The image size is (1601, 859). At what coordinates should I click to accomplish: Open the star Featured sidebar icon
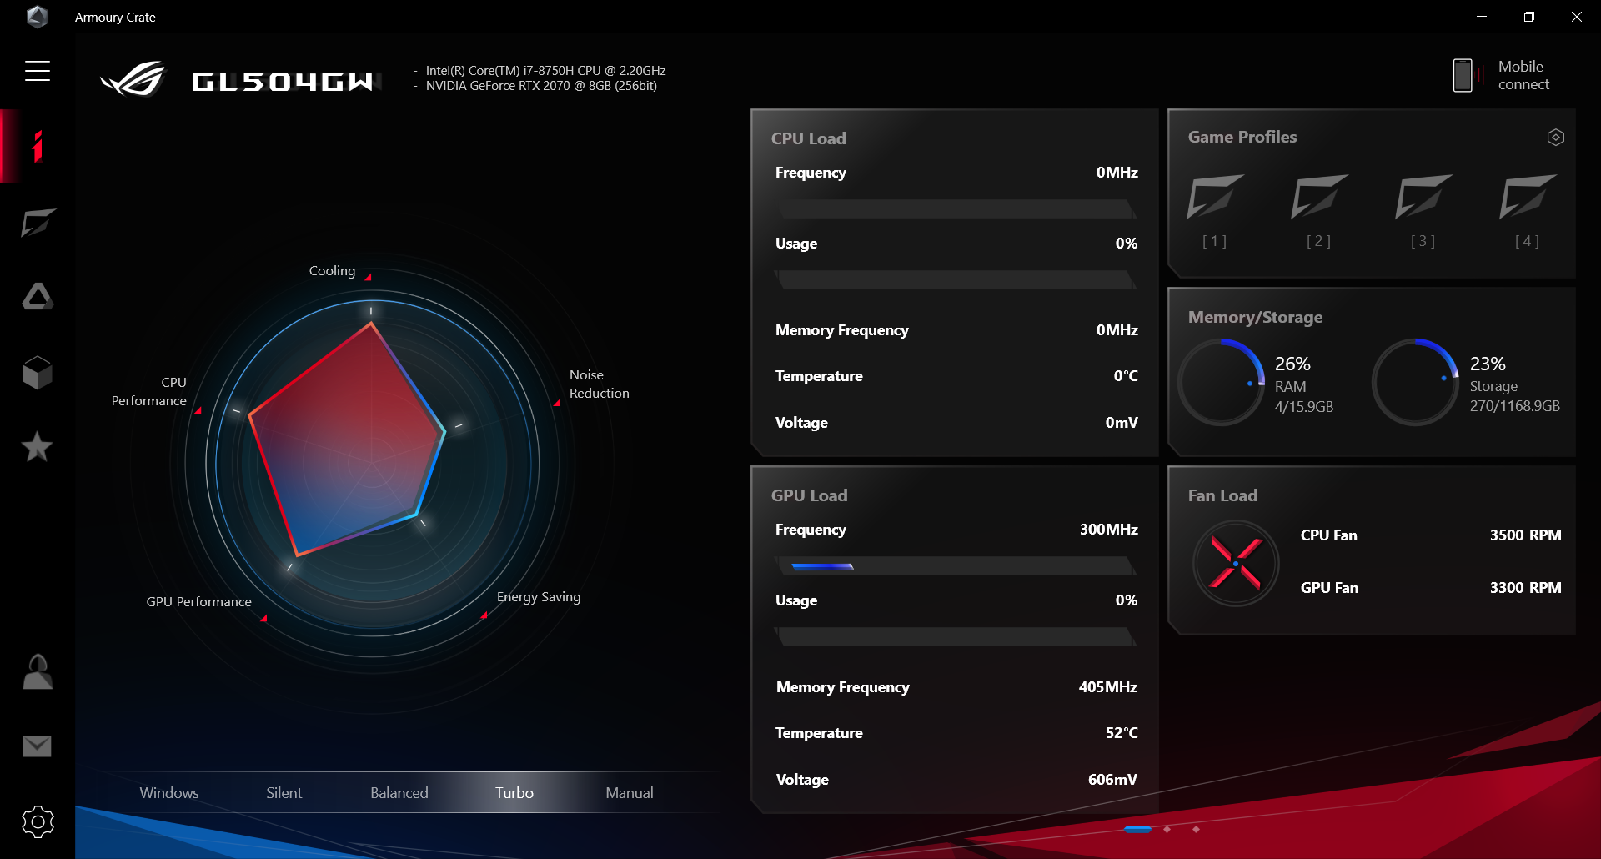(x=38, y=447)
